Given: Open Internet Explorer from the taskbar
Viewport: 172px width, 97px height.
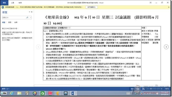Looking at the screenshot, I should coord(12,93).
